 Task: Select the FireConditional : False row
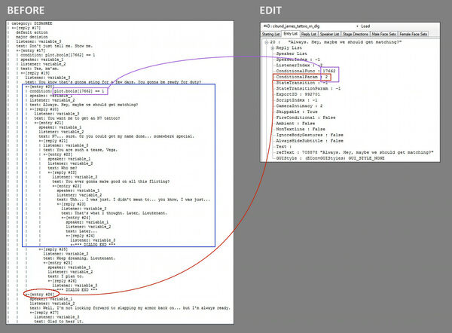[306, 118]
